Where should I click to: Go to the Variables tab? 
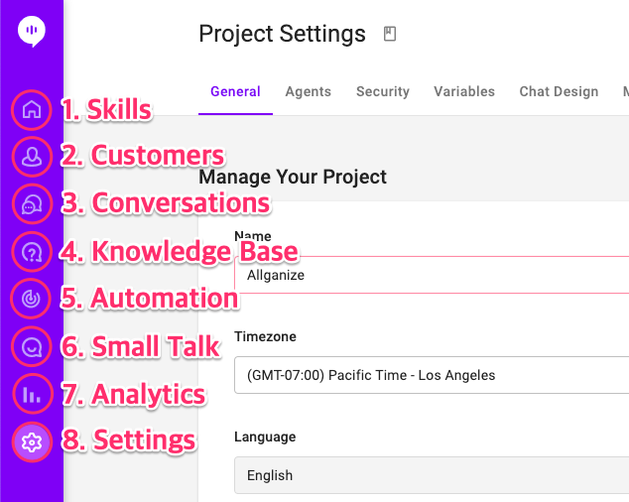464,91
